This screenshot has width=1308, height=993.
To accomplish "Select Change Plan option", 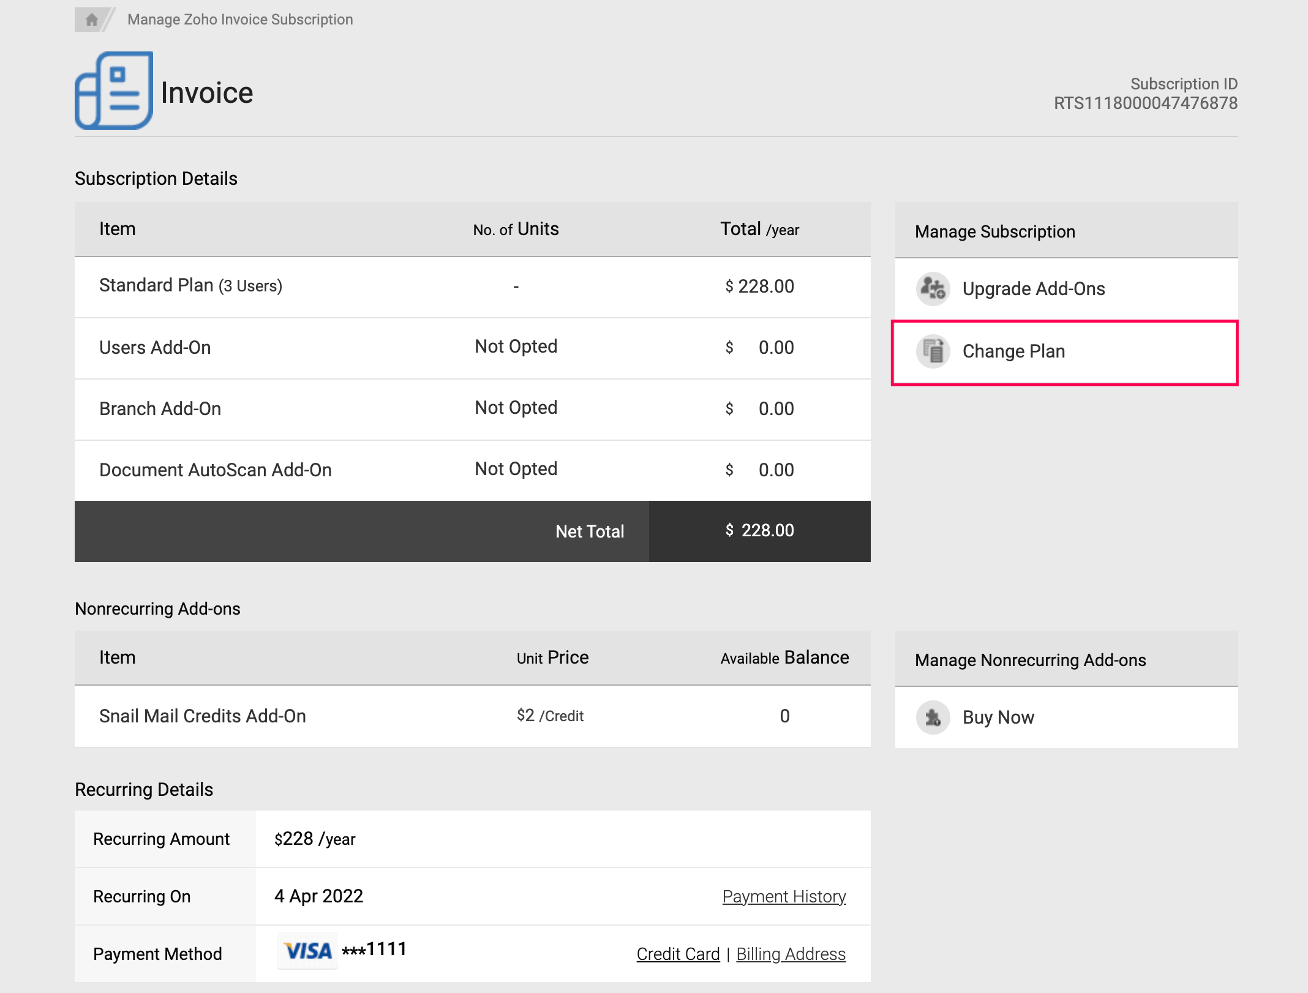I will tap(1013, 351).
